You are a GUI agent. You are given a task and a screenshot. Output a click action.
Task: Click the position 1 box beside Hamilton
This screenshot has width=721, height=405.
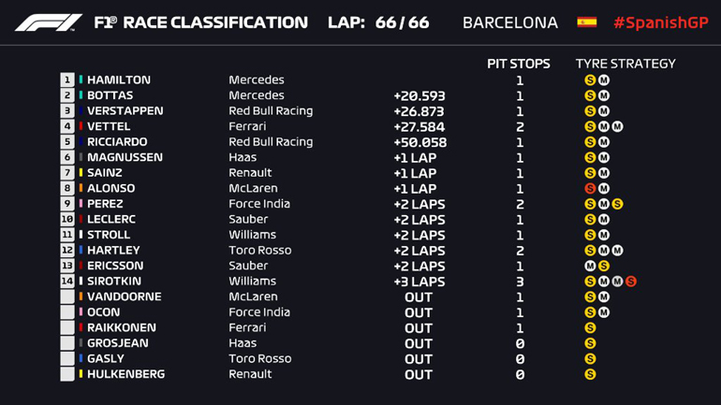click(x=67, y=80)
